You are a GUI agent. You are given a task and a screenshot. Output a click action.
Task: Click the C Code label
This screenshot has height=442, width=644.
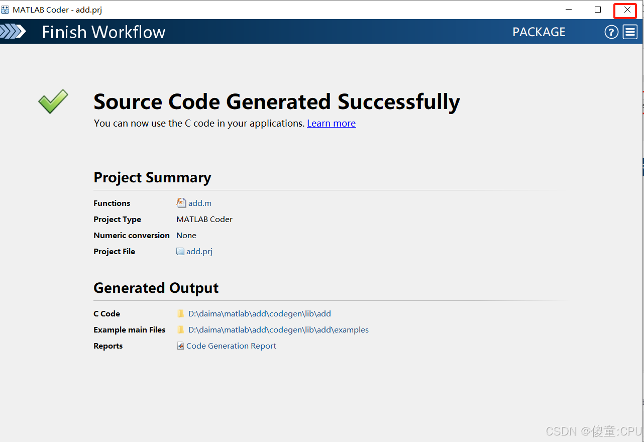coord(107,314)
